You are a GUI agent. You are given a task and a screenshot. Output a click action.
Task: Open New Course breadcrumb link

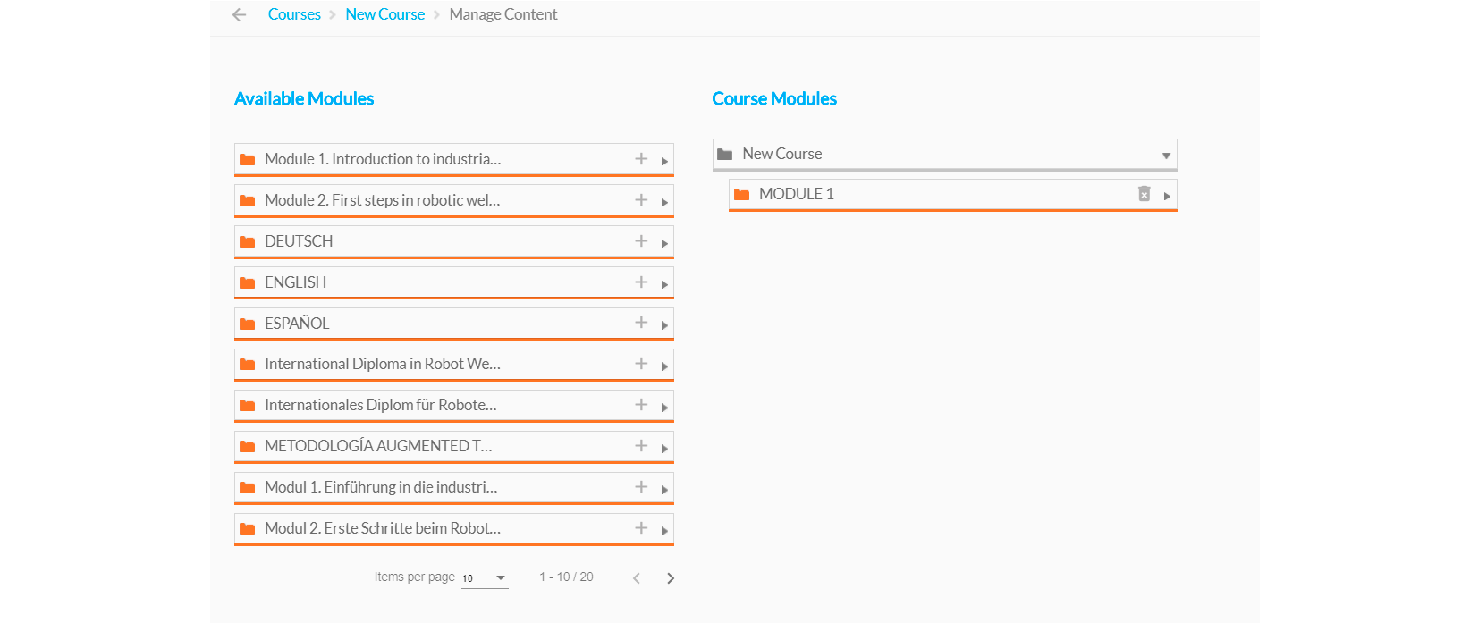384,14
